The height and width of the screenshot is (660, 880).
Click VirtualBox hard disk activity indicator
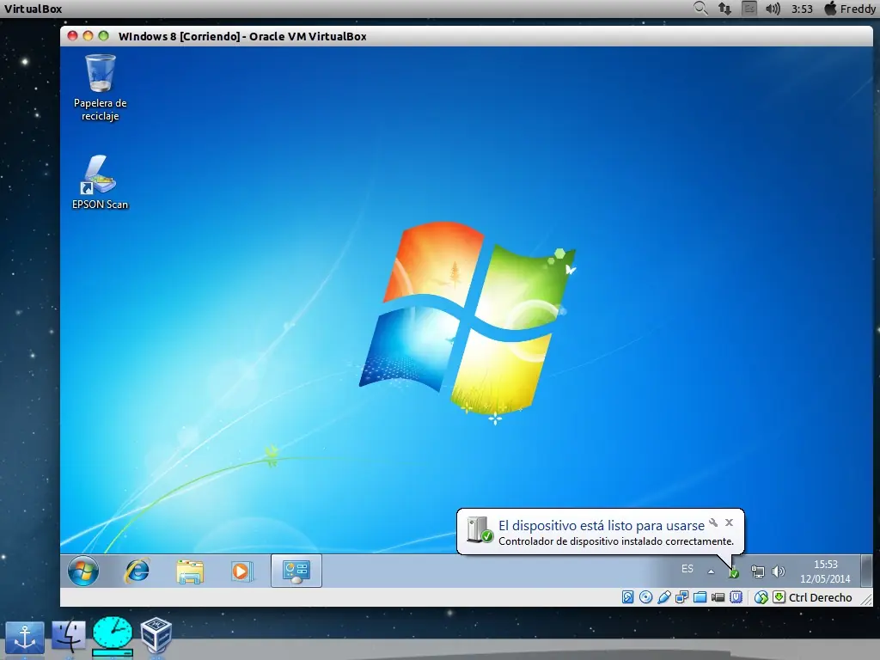click(x=628, y=597)
